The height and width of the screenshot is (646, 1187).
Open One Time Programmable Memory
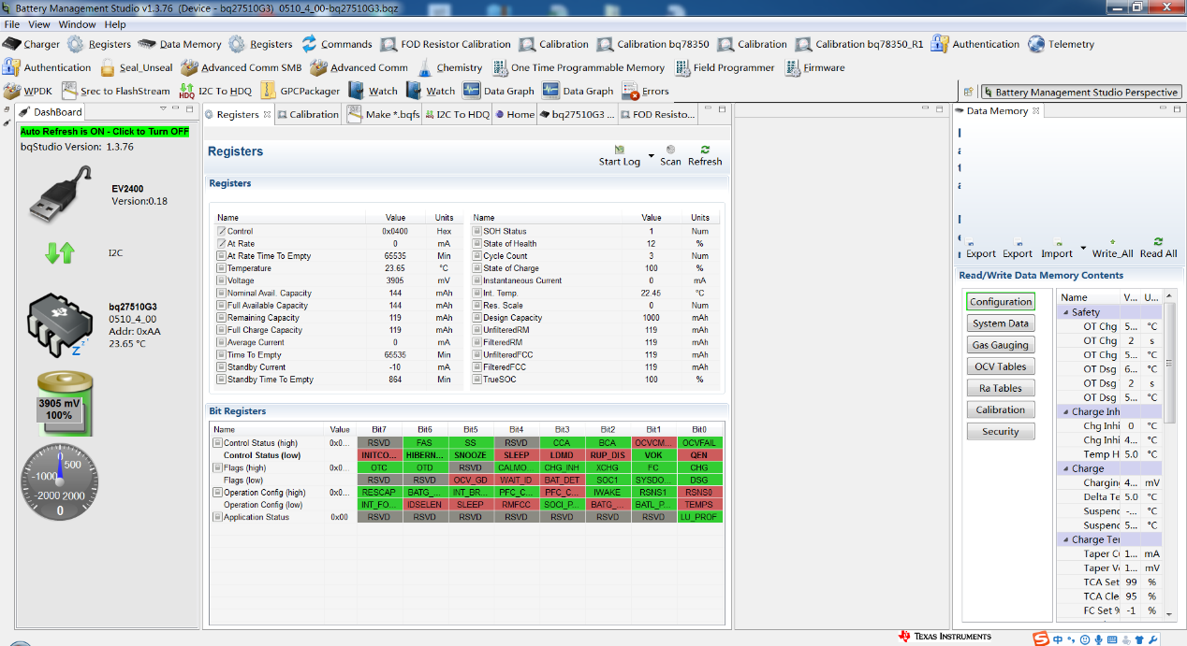point(577,67)
